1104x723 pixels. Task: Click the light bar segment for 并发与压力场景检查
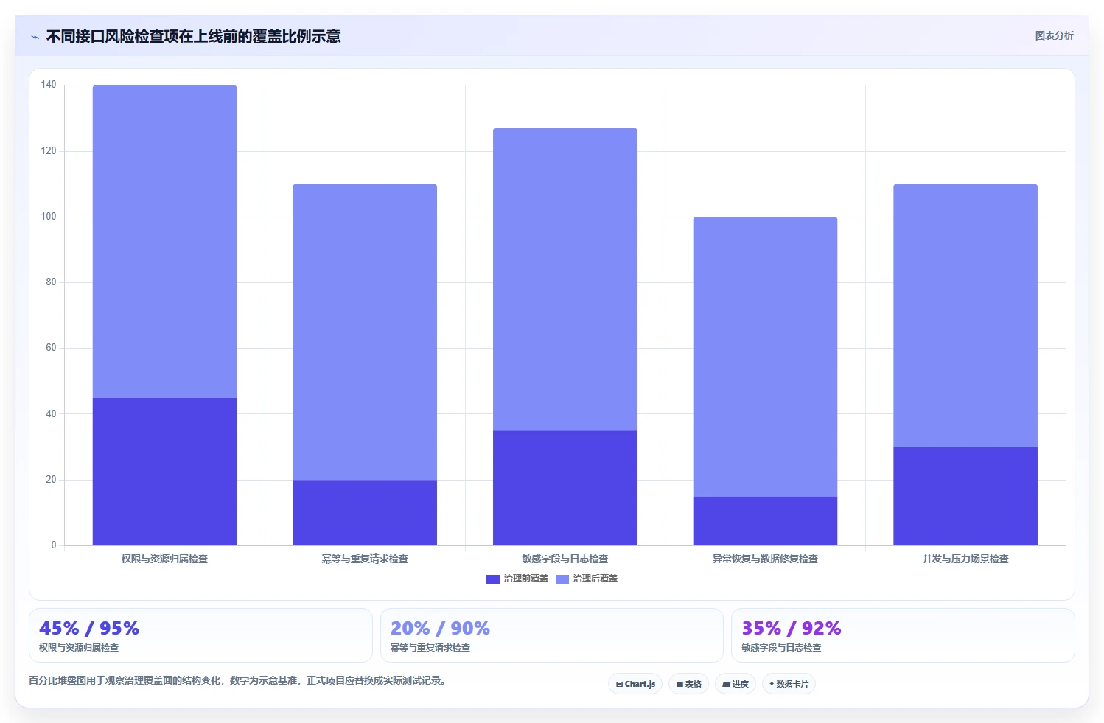[965, 315]
